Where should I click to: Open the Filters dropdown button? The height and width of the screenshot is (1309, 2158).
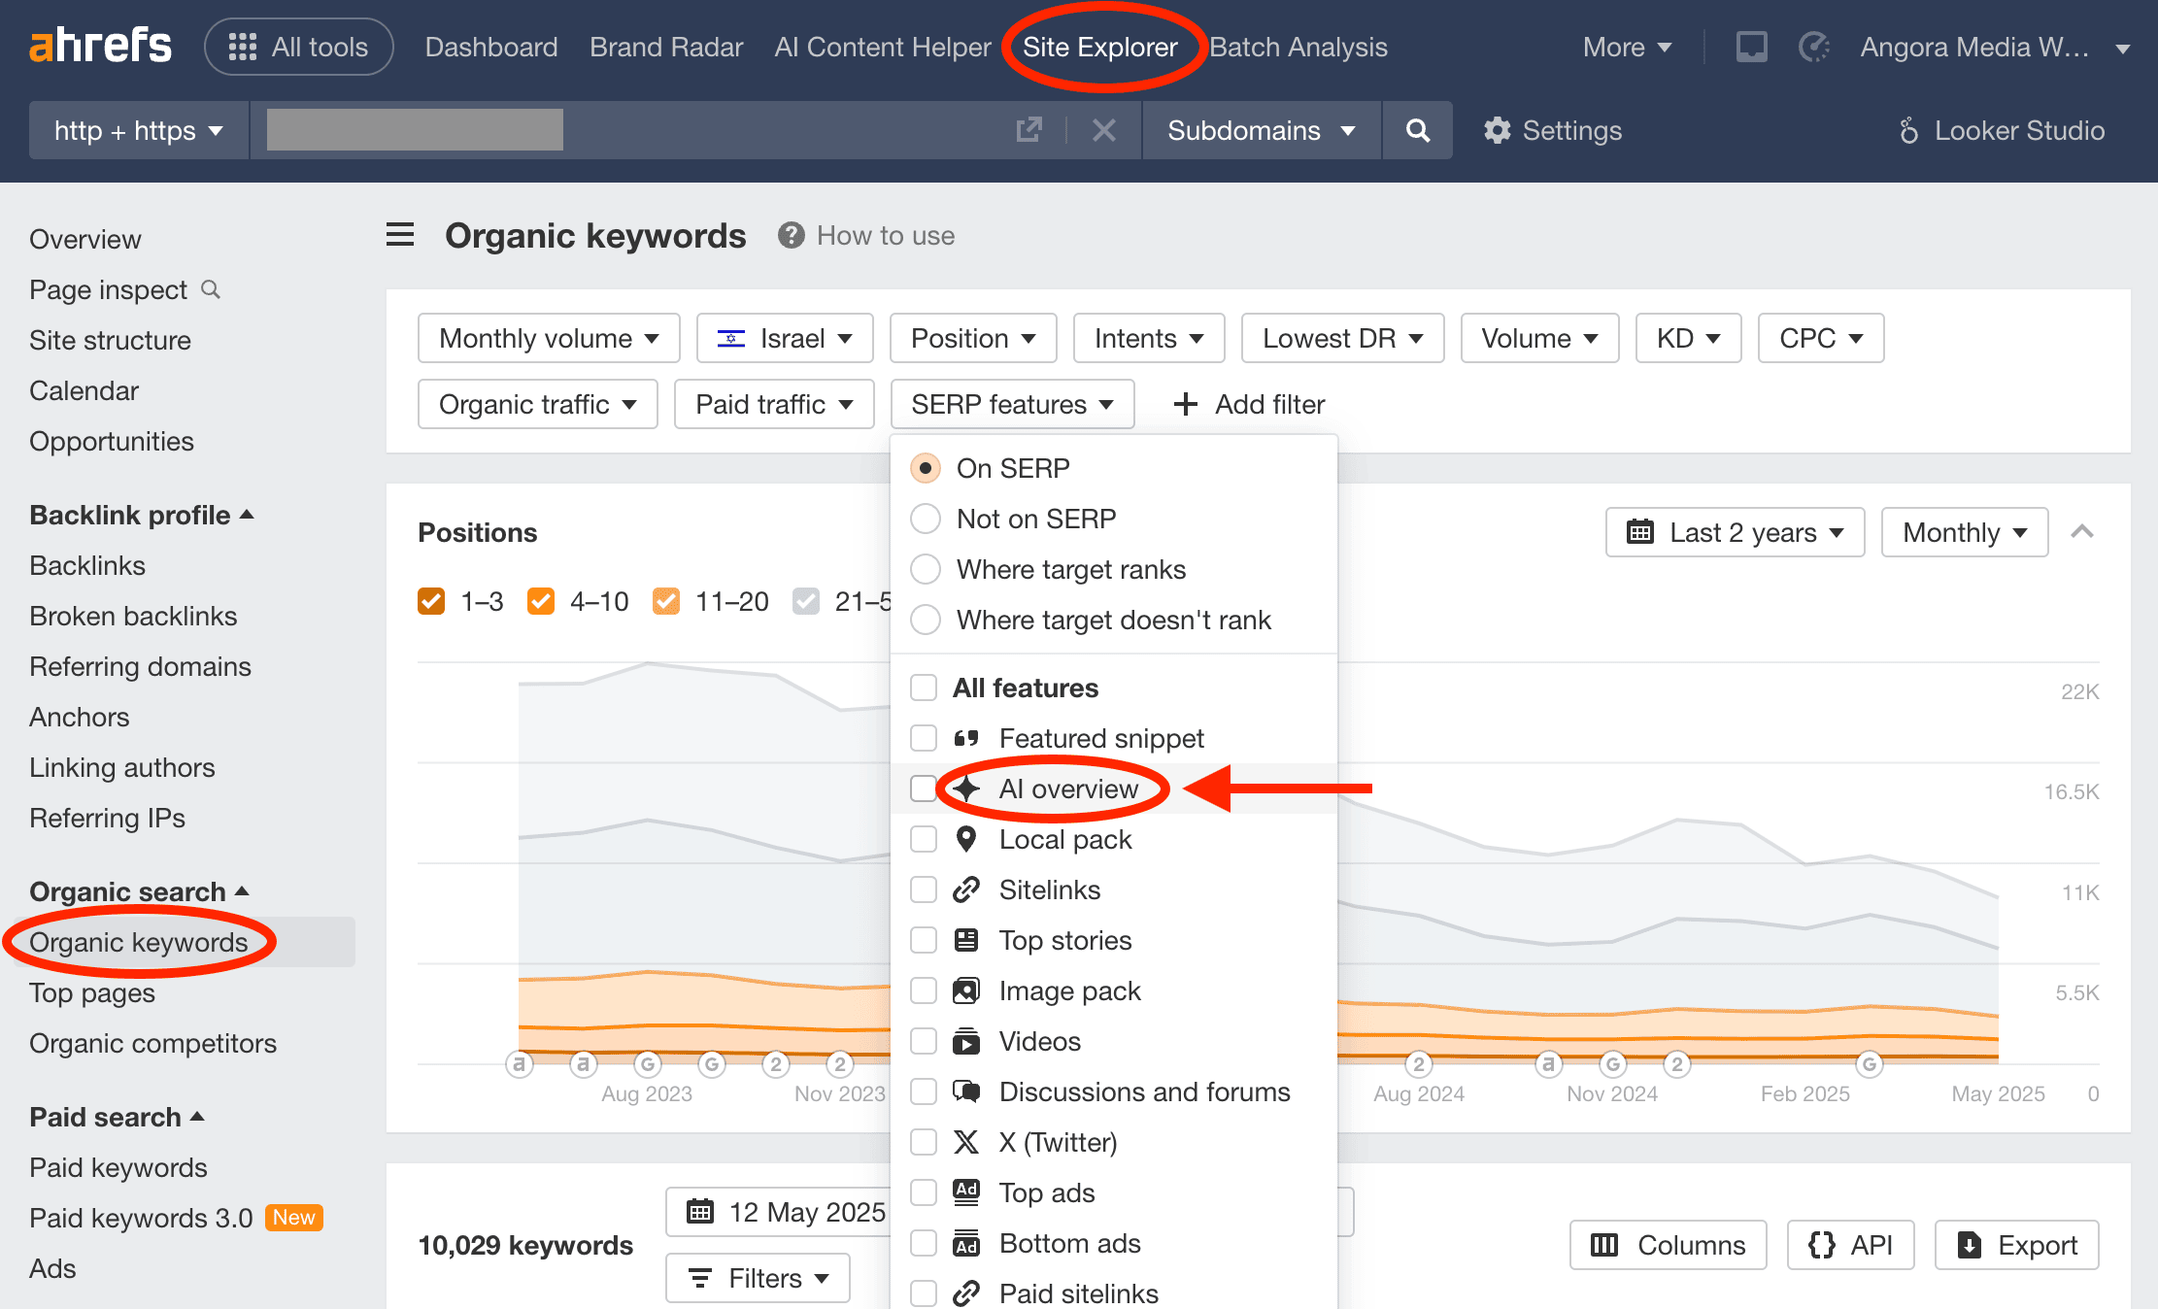coord(758,1278)
